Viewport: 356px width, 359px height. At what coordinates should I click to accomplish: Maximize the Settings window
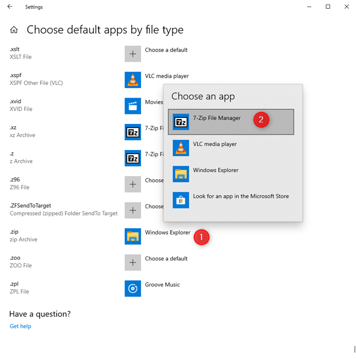coord(328,7)
